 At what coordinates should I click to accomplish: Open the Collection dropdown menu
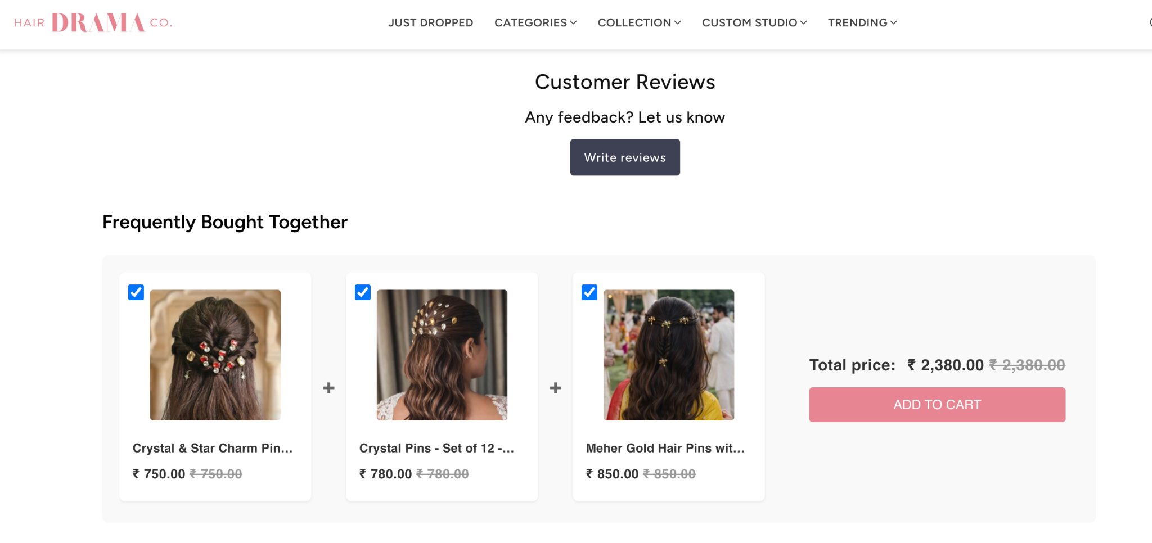[x=640, y=23]
